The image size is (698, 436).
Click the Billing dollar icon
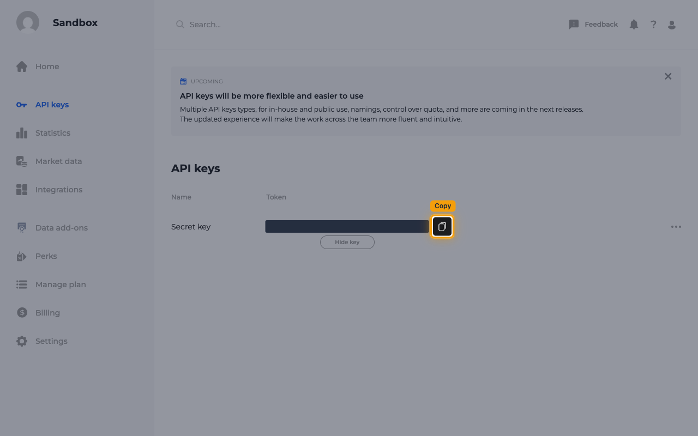tap(22, 313)
